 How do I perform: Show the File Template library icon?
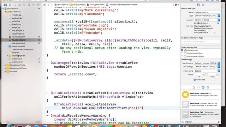[x=194, y=87]
